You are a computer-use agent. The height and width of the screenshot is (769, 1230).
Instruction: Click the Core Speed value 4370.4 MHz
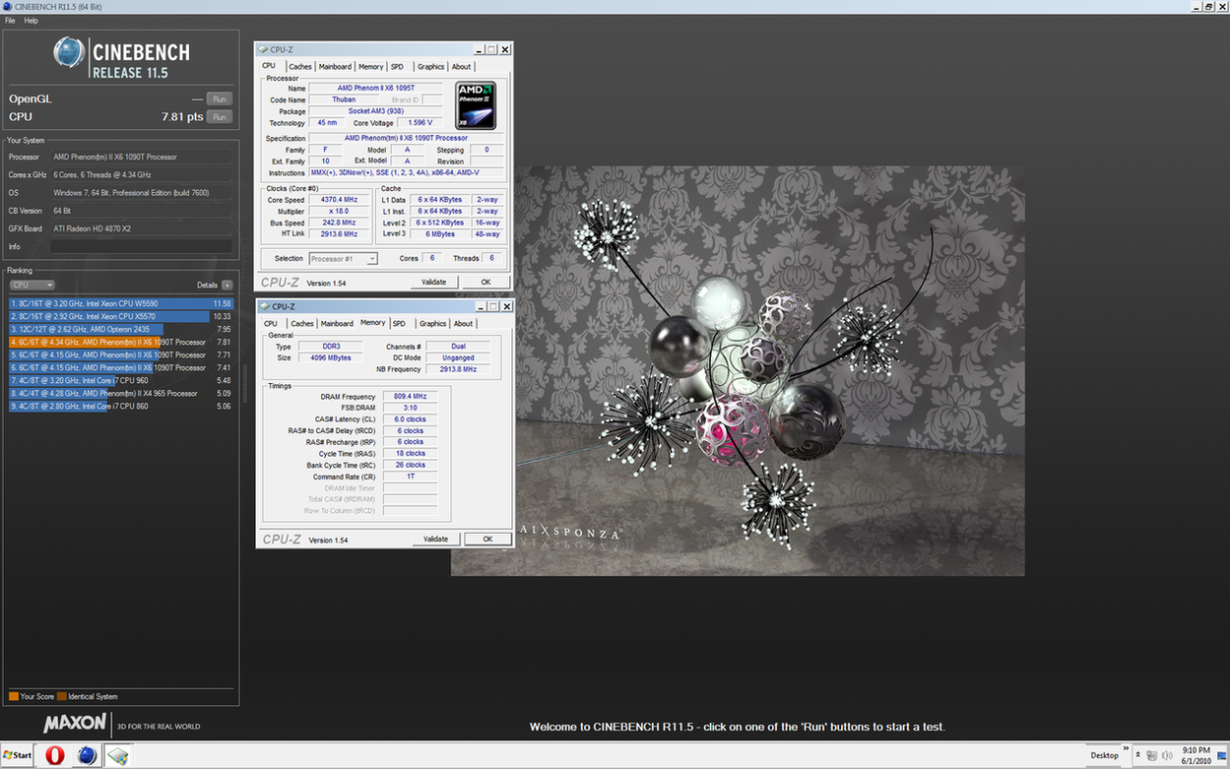coord(338,200)
